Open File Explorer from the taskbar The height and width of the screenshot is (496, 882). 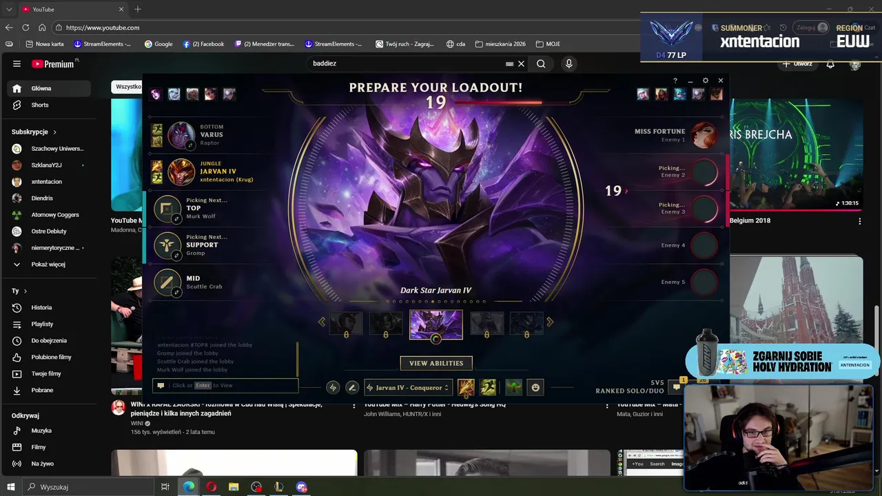coord(234,487)
